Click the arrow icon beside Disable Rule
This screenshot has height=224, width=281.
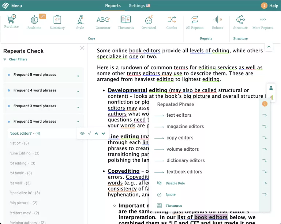265,183
